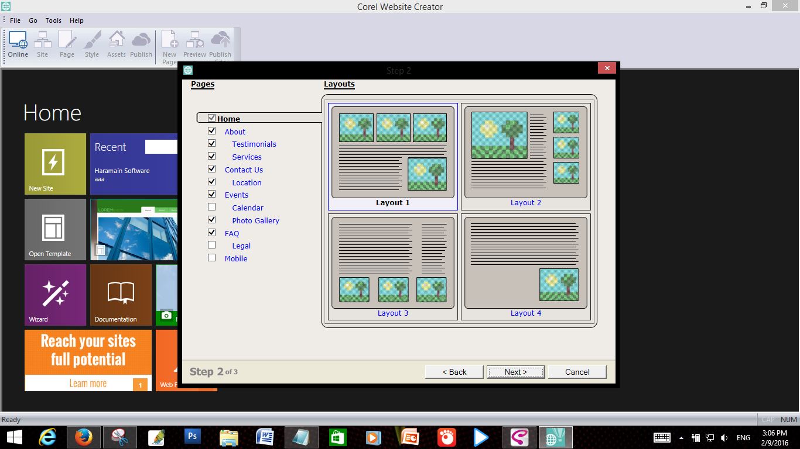Open the New Site tile
This screenshot has height=449, width=800.
pyautogui.click(x=55, y=164)
